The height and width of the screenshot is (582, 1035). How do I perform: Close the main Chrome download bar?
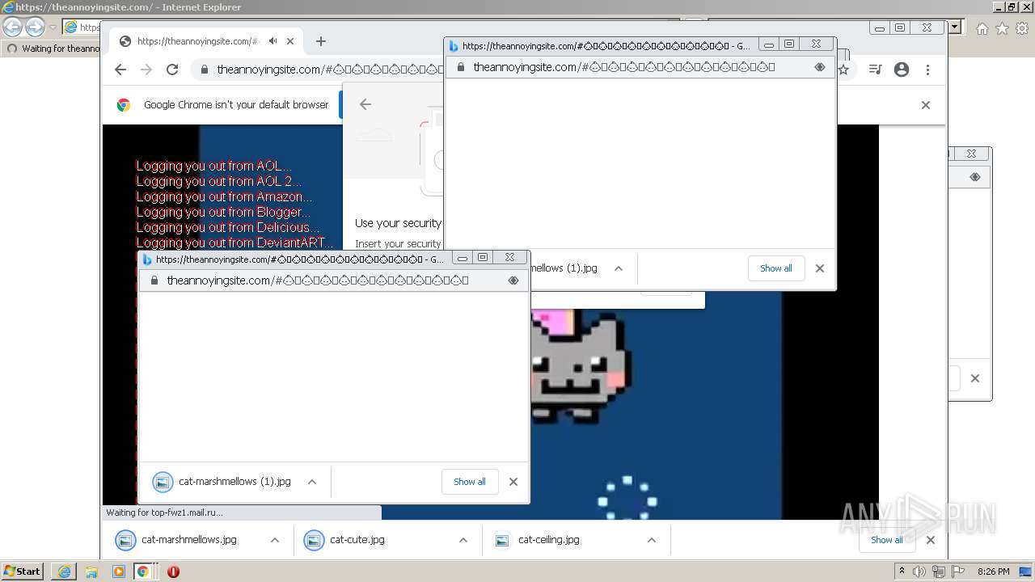pyautogui.click(x=931, y=540)
